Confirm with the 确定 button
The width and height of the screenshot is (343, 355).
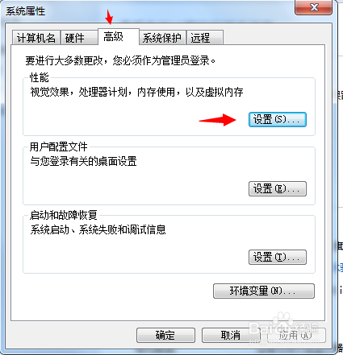(165, 335)
